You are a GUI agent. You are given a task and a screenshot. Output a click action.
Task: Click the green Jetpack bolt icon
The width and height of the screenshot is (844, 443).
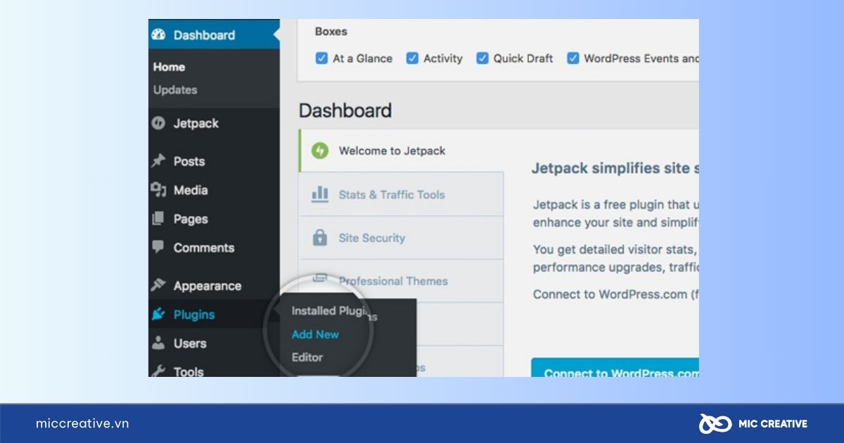coord(320,150)
